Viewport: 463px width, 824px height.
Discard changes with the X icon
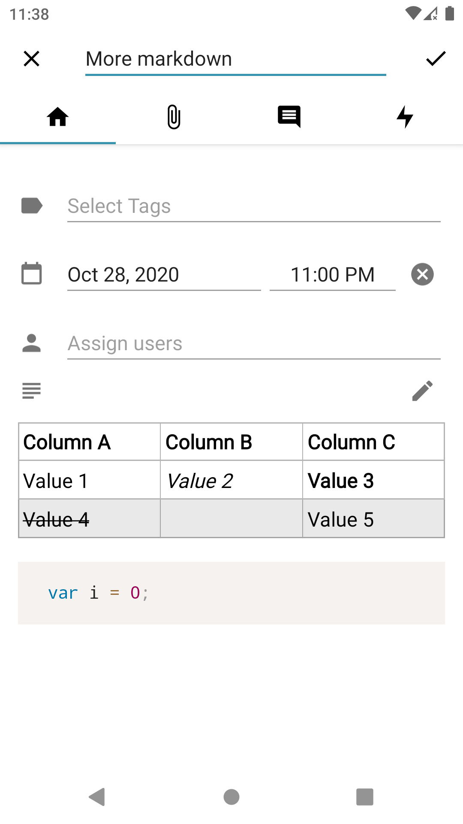[x=31, y=59]
